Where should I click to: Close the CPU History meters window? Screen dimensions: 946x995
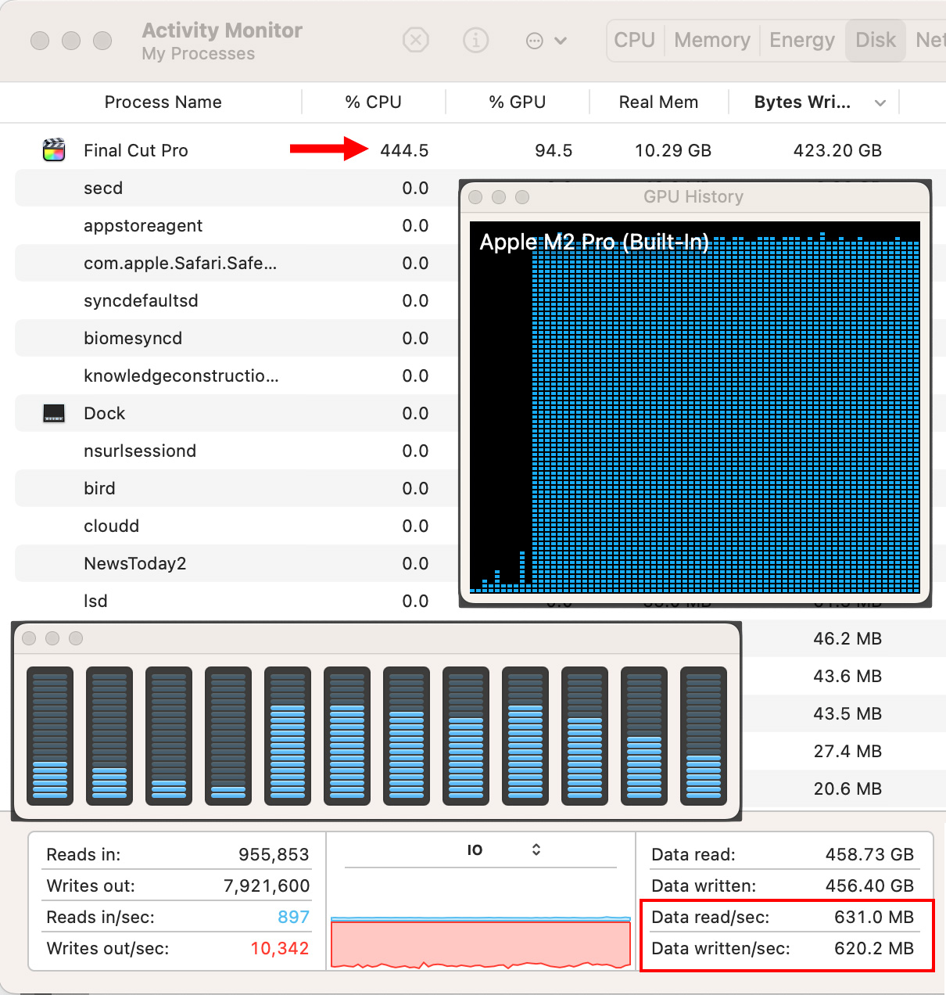tap(29, 638)
